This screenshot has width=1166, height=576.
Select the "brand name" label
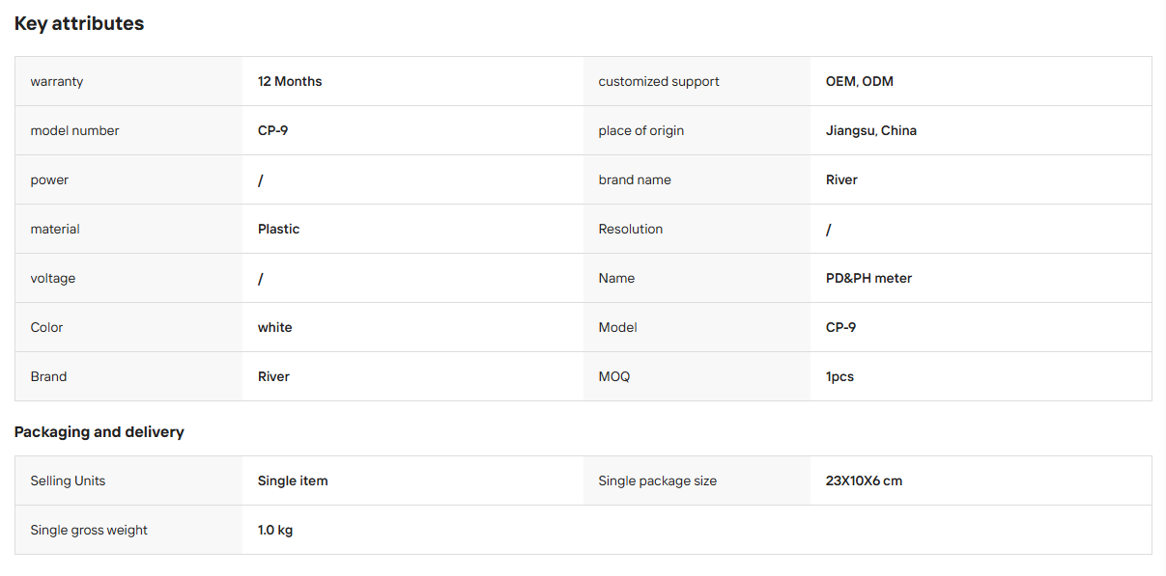pos(635,180)
